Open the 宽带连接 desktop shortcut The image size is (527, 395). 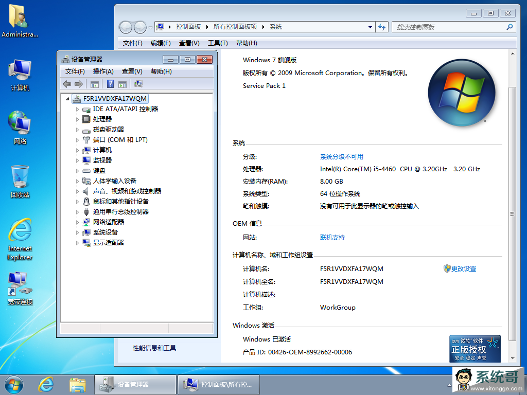point(20,289)
